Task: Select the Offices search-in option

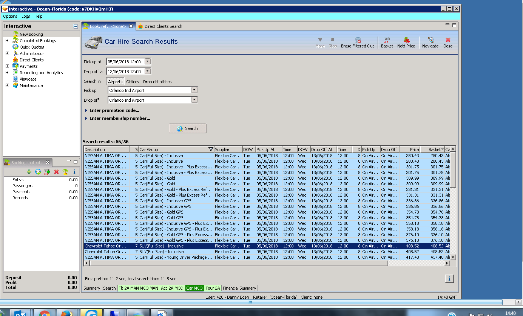Action: 133,82
